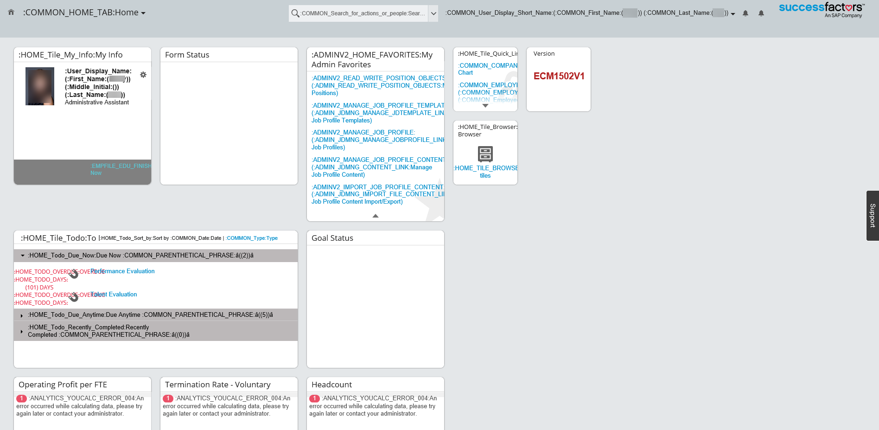
Task: Collapse the Due Now to-do section
Action: pyautogui.click(x=22, y=256)
